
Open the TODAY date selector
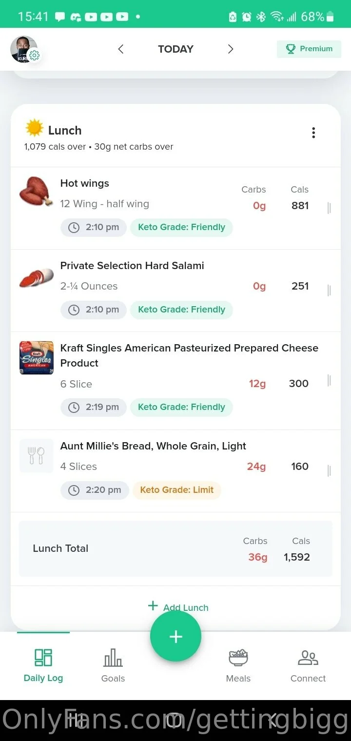pyautogui.click(x=175, y=49)
